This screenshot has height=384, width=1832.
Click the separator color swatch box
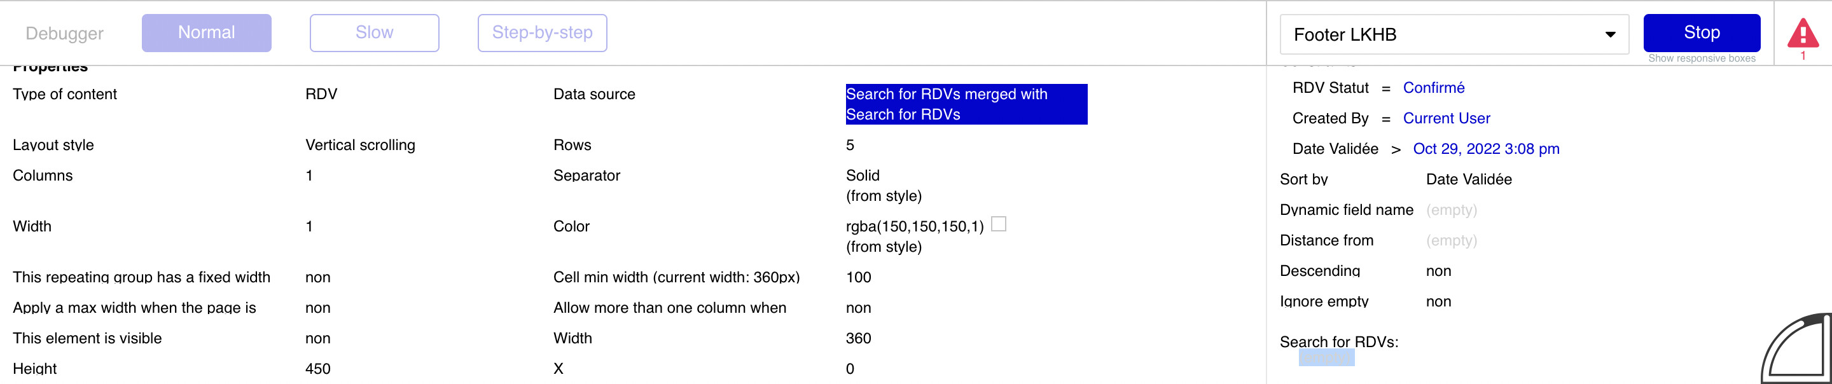point(999,224)
